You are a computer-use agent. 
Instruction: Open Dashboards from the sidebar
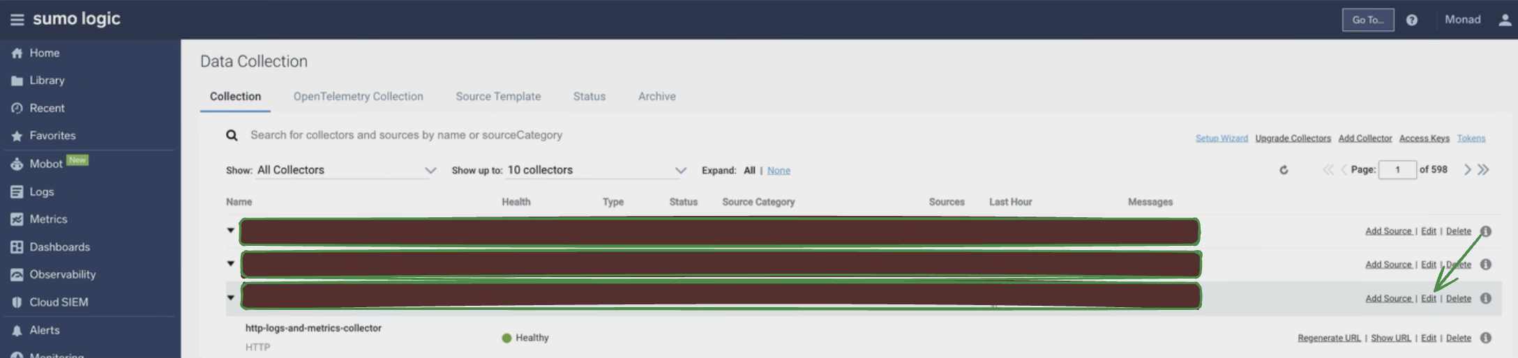[x=59, y=247]
